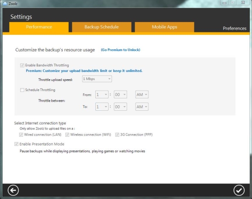Open the To hour dropdown

[x=102, y=107]
